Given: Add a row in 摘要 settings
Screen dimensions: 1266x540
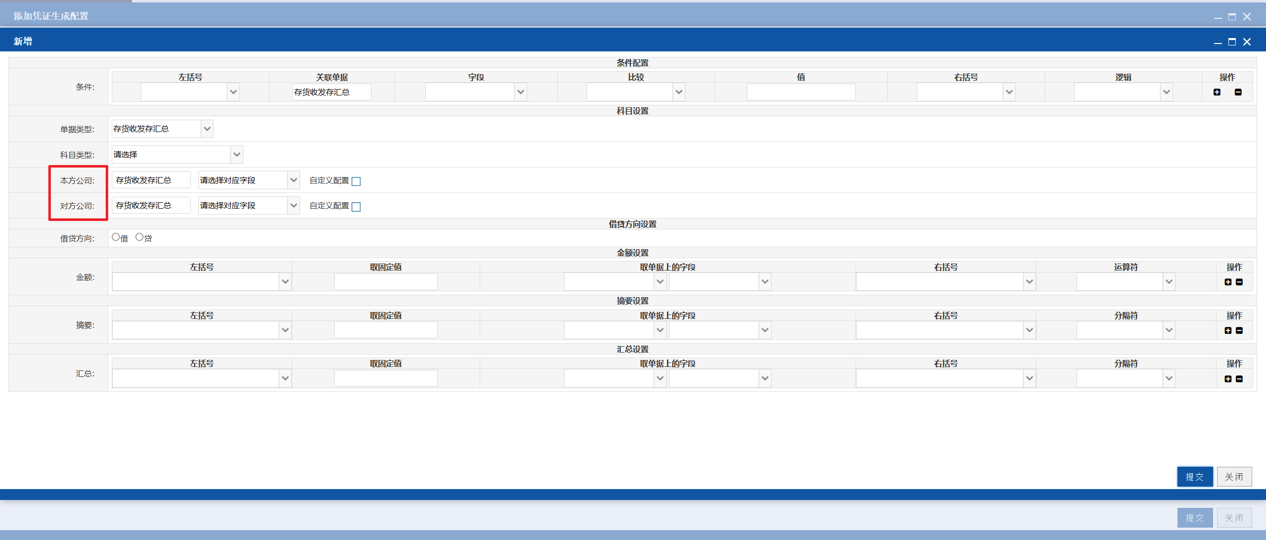Looking at the screenshot, I should click(x=1228, y=330).
